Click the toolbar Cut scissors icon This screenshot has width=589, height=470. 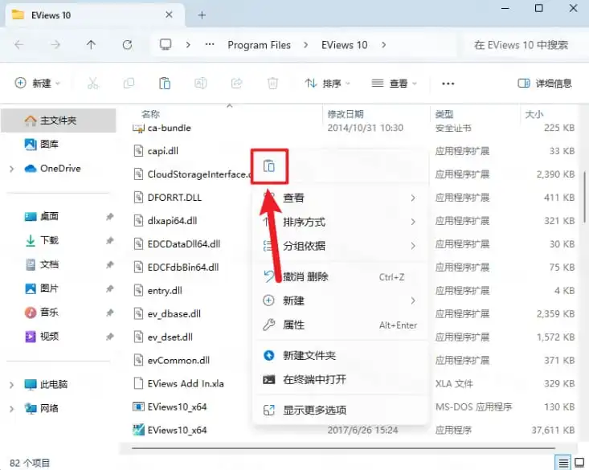pyautogui.click(x=92, y=83)
